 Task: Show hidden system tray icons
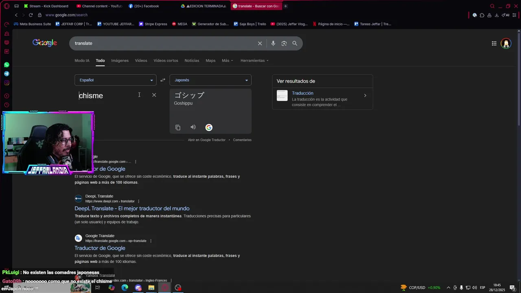point(449,288)
